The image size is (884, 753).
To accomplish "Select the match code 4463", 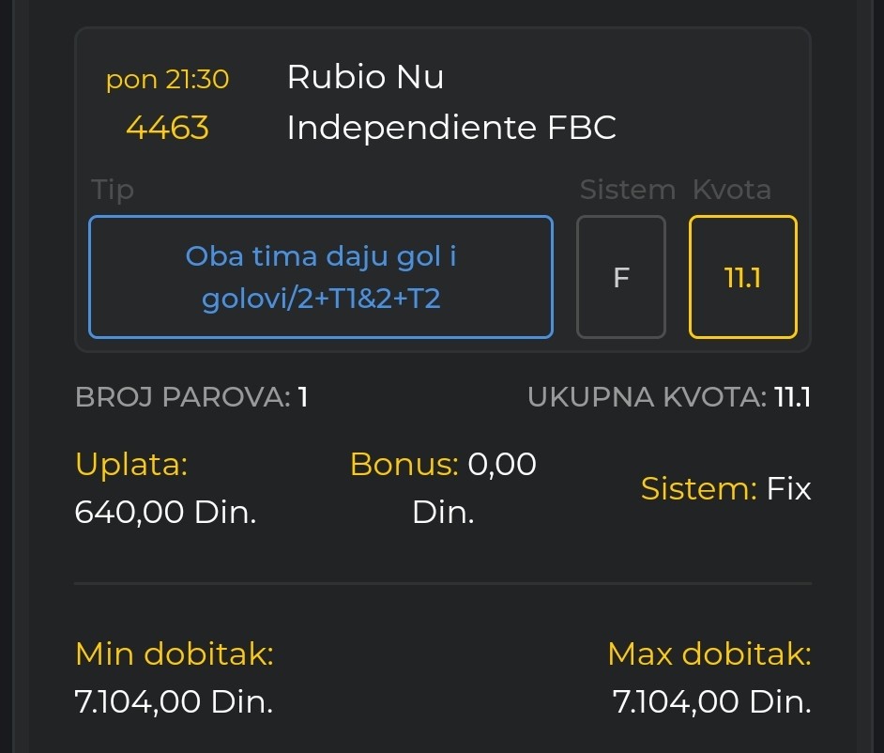I will (167, 128).
